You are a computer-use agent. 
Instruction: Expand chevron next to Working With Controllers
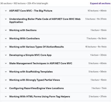(6, 39)
